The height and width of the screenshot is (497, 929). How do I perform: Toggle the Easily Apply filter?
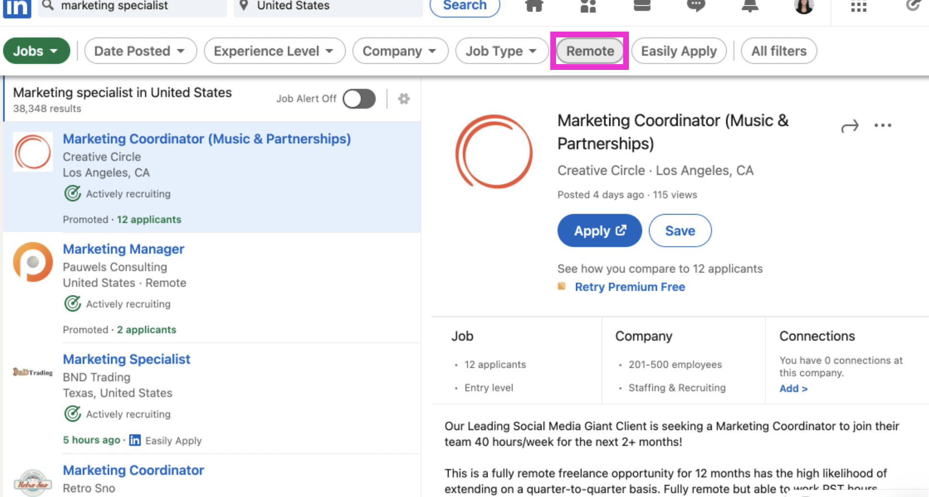point(678,51)
